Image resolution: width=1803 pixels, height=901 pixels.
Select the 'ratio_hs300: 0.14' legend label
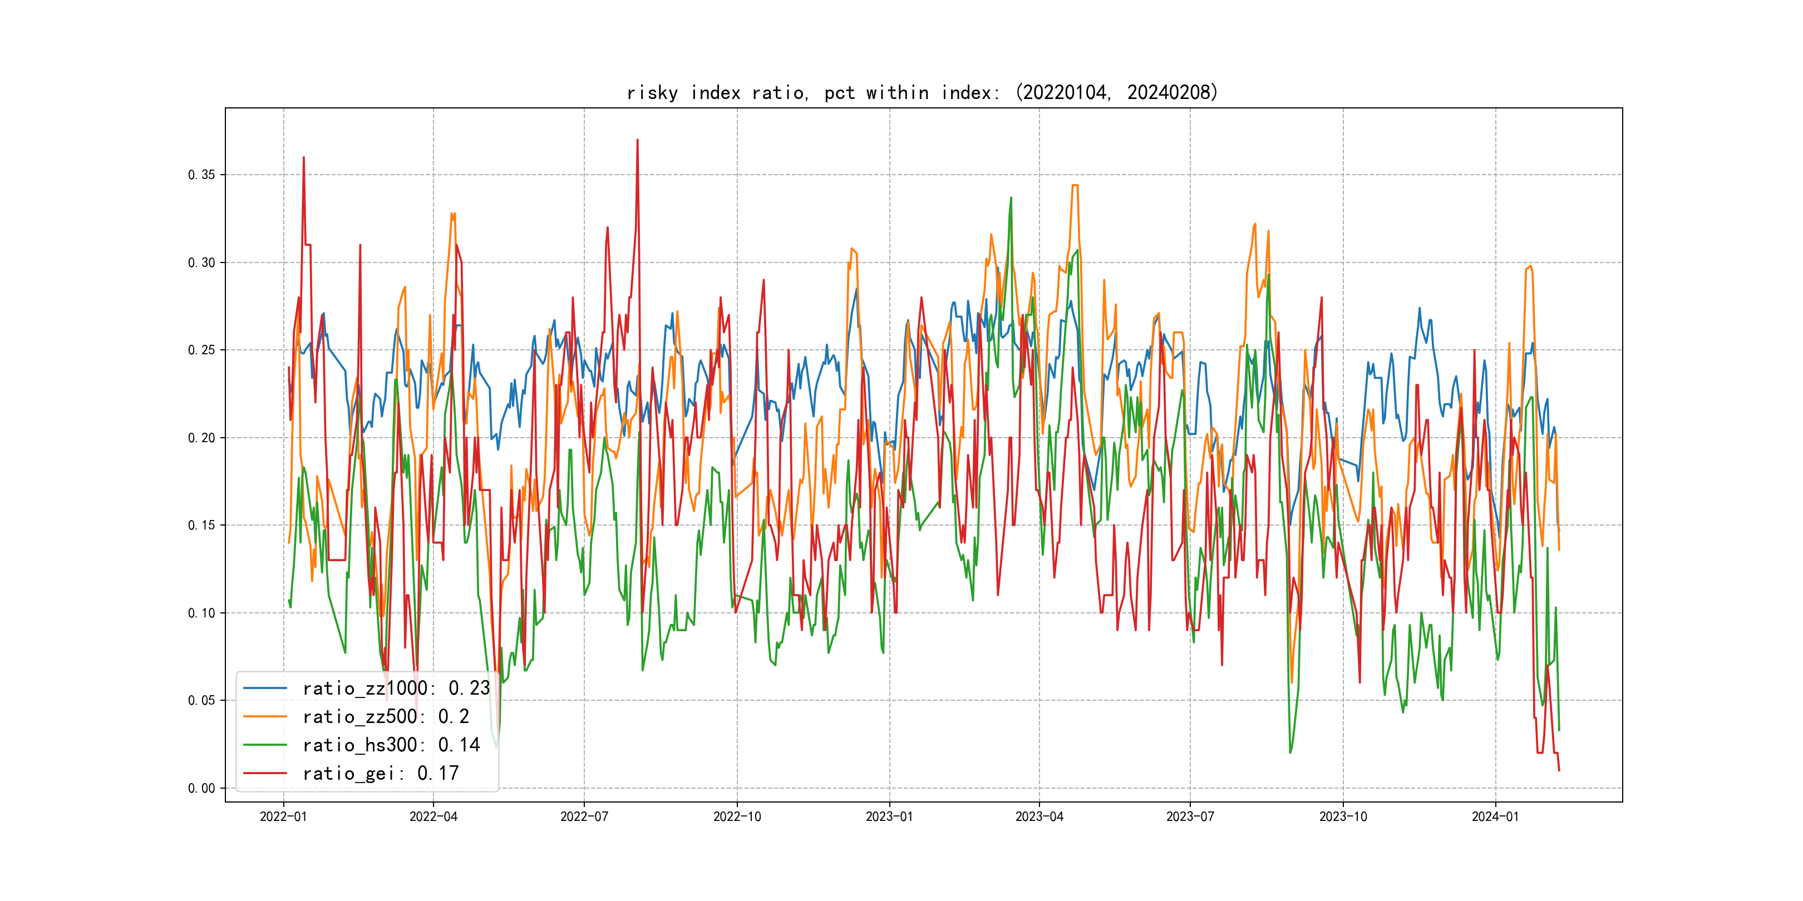click(391, 745)
